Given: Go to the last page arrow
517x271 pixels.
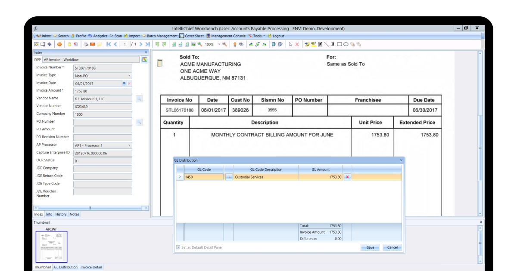Looking at the screenshot, I should click(x=147, y=44).
